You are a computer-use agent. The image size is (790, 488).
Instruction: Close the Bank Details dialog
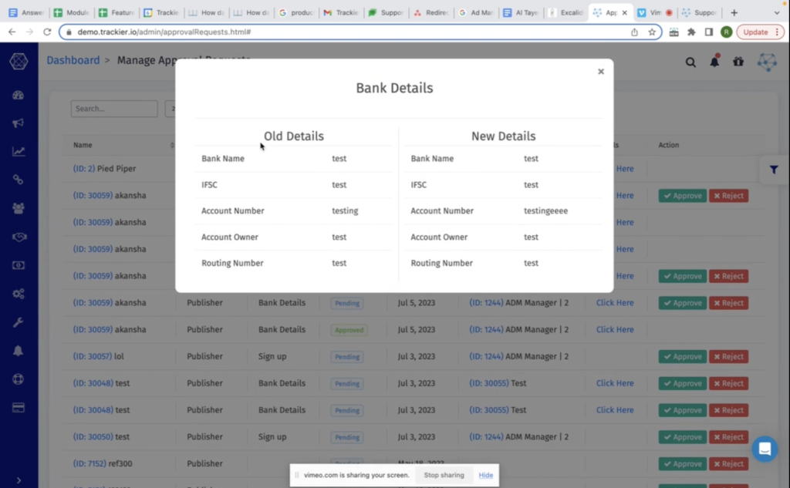(x=601, y=71)
